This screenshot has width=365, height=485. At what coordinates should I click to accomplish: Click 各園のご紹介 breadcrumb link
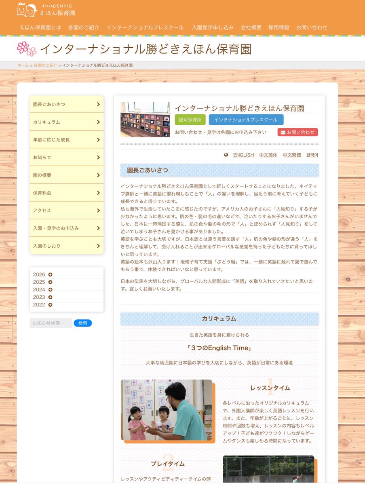[x=46, y=65]
